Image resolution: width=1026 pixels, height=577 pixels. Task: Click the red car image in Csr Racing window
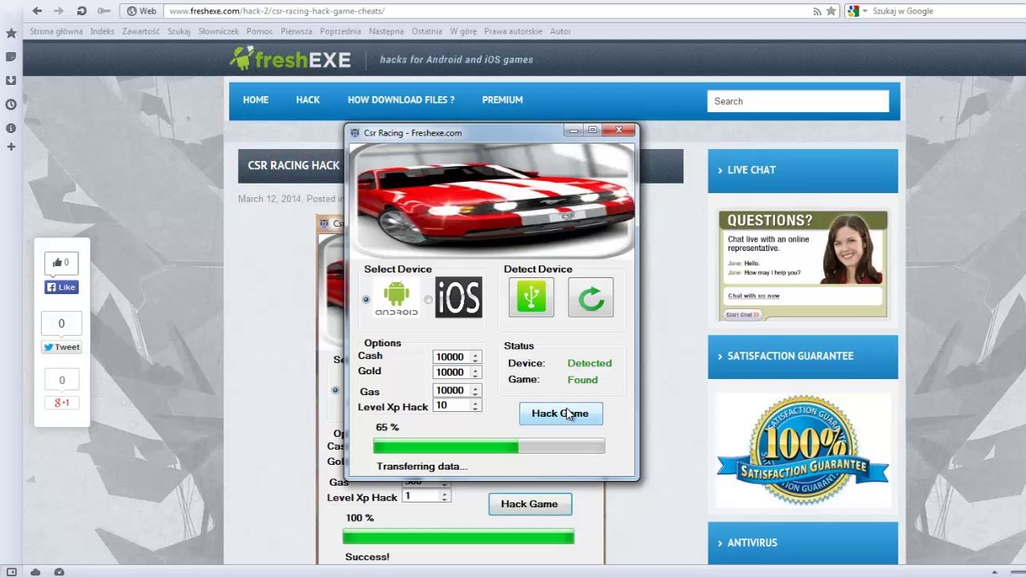(491, 201)
